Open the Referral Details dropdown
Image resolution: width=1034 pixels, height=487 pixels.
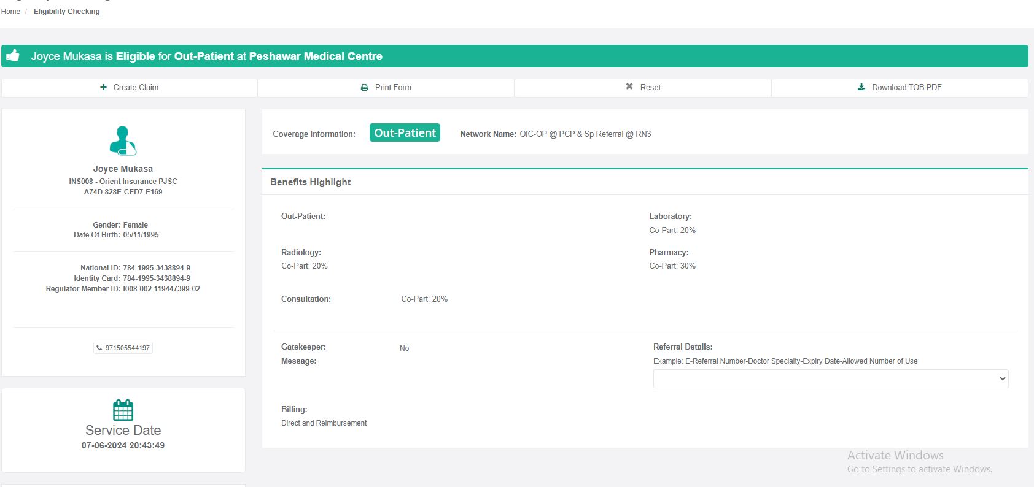830,378
